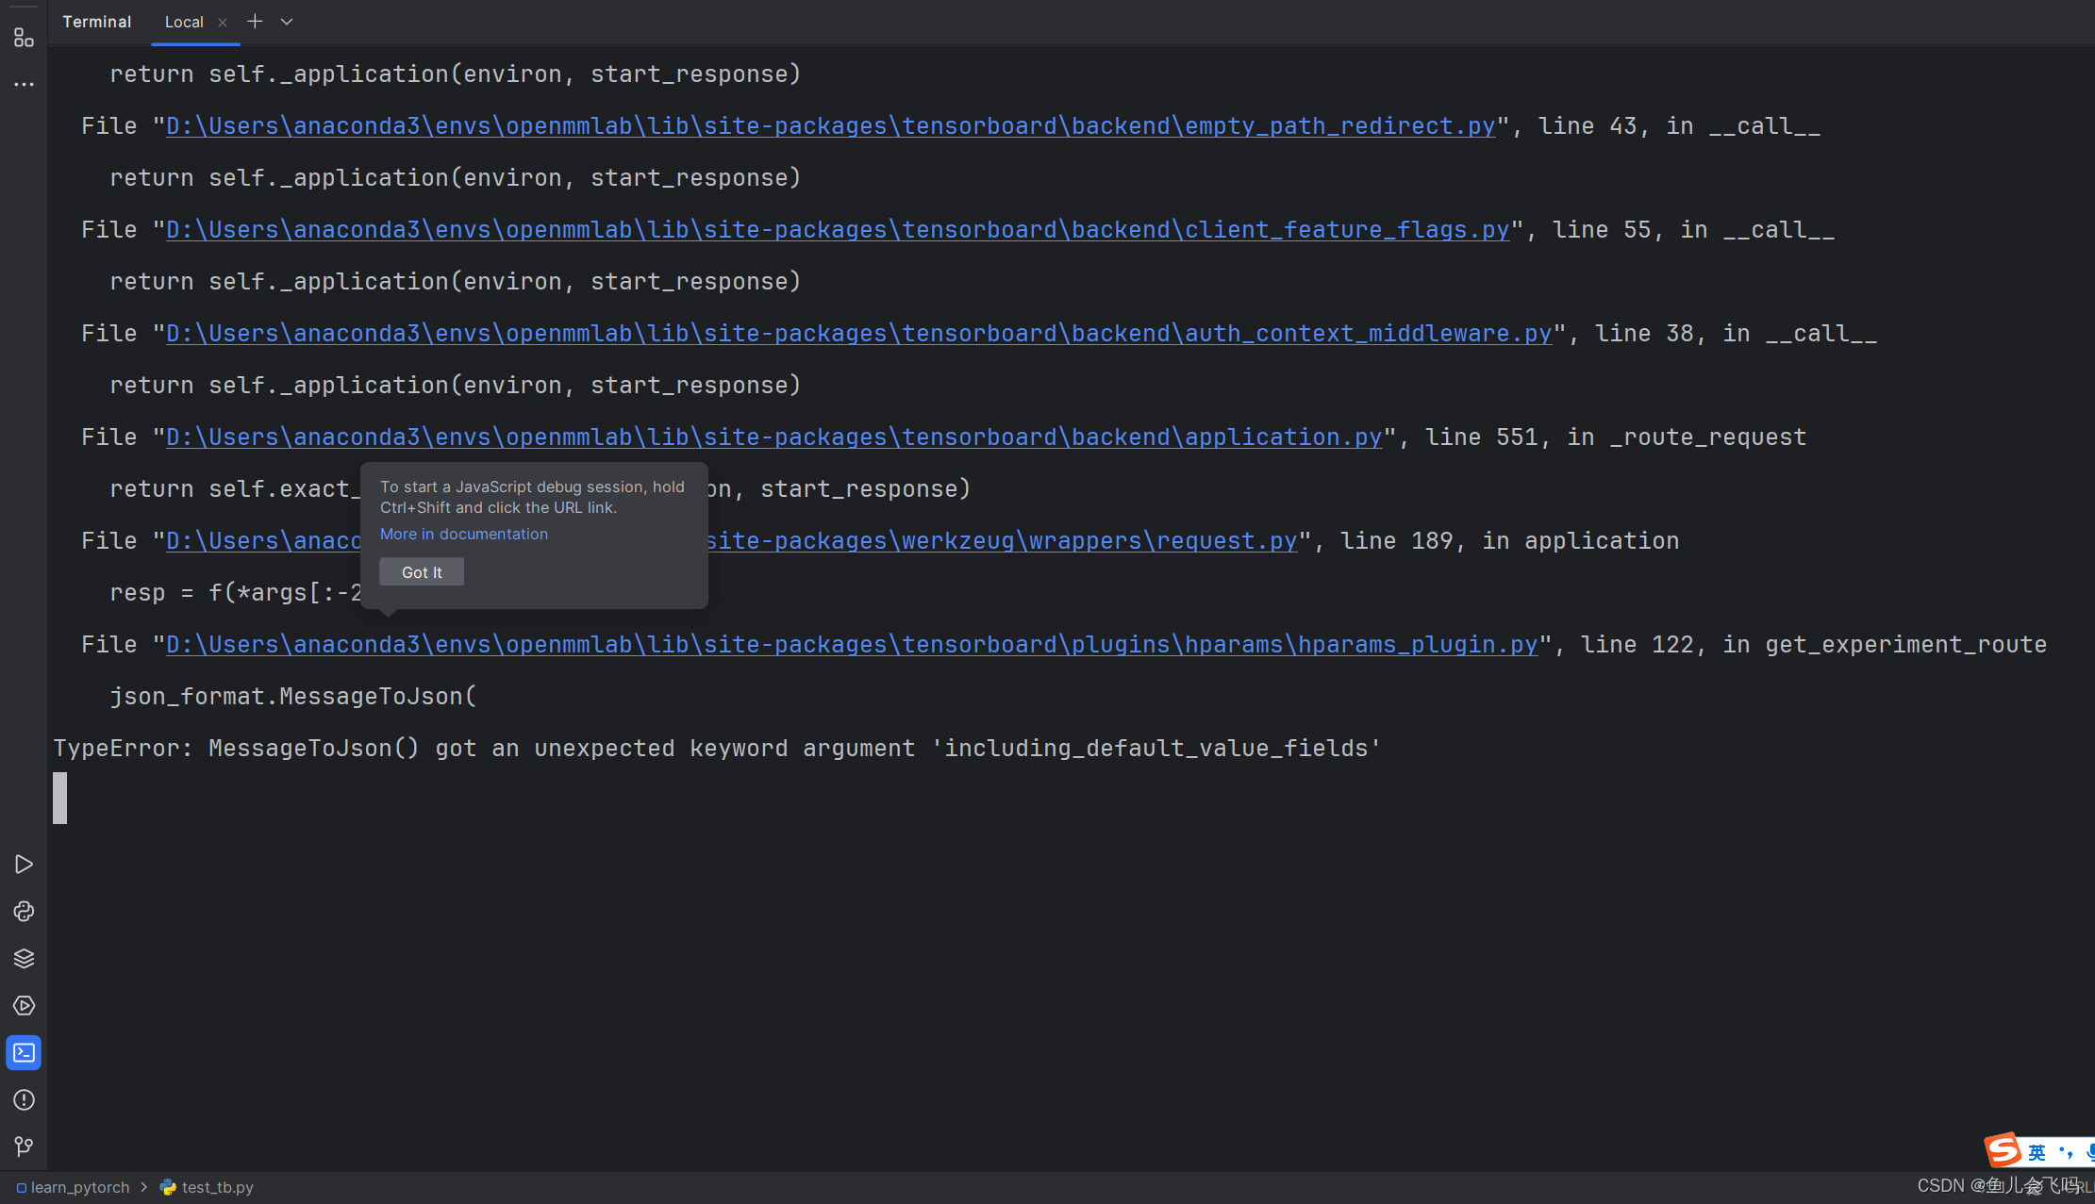The image size is (2095, 1204).
Task: Open the Python Console tool window
Action: pyautogui.click(x=24, y=912)
